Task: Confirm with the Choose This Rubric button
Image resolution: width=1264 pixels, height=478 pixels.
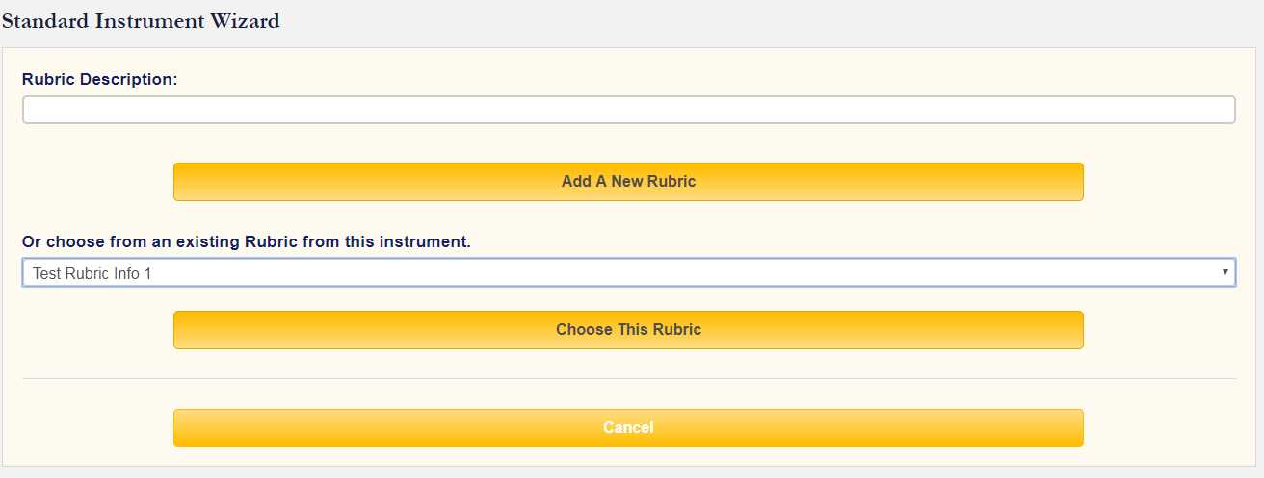Action: (x=628, y=329)
